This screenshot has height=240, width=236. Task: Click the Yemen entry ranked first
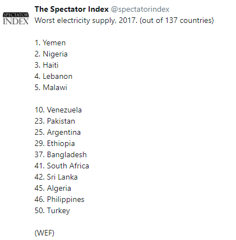[x=50, y=43]
